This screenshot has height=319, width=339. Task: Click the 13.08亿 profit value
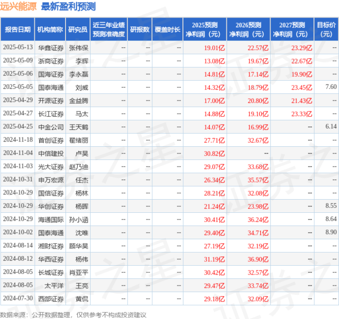(215, 61)
